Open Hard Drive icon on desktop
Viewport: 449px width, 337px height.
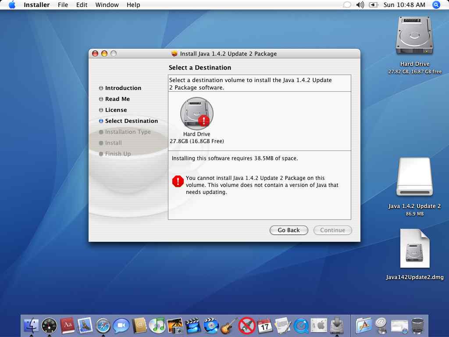[x=414, y=36]
